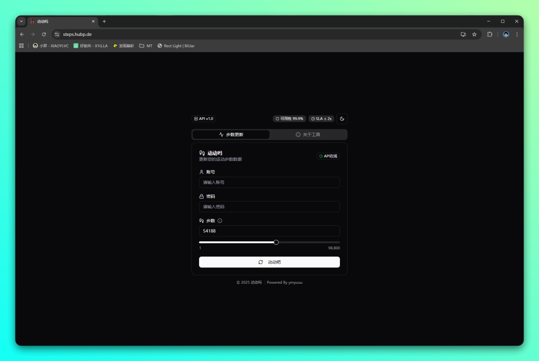The width and height of the screenshot is (539, 361).
Task: Open the 小羿 - XIAOYI.VC bookmark
Action: pyautogui.click(x=50, y=46)
